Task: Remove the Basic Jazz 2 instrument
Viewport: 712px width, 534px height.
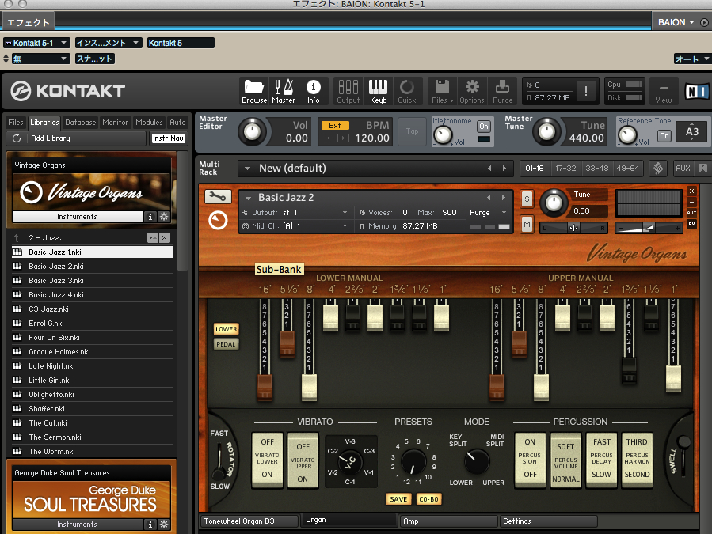Action: [691, 191]
